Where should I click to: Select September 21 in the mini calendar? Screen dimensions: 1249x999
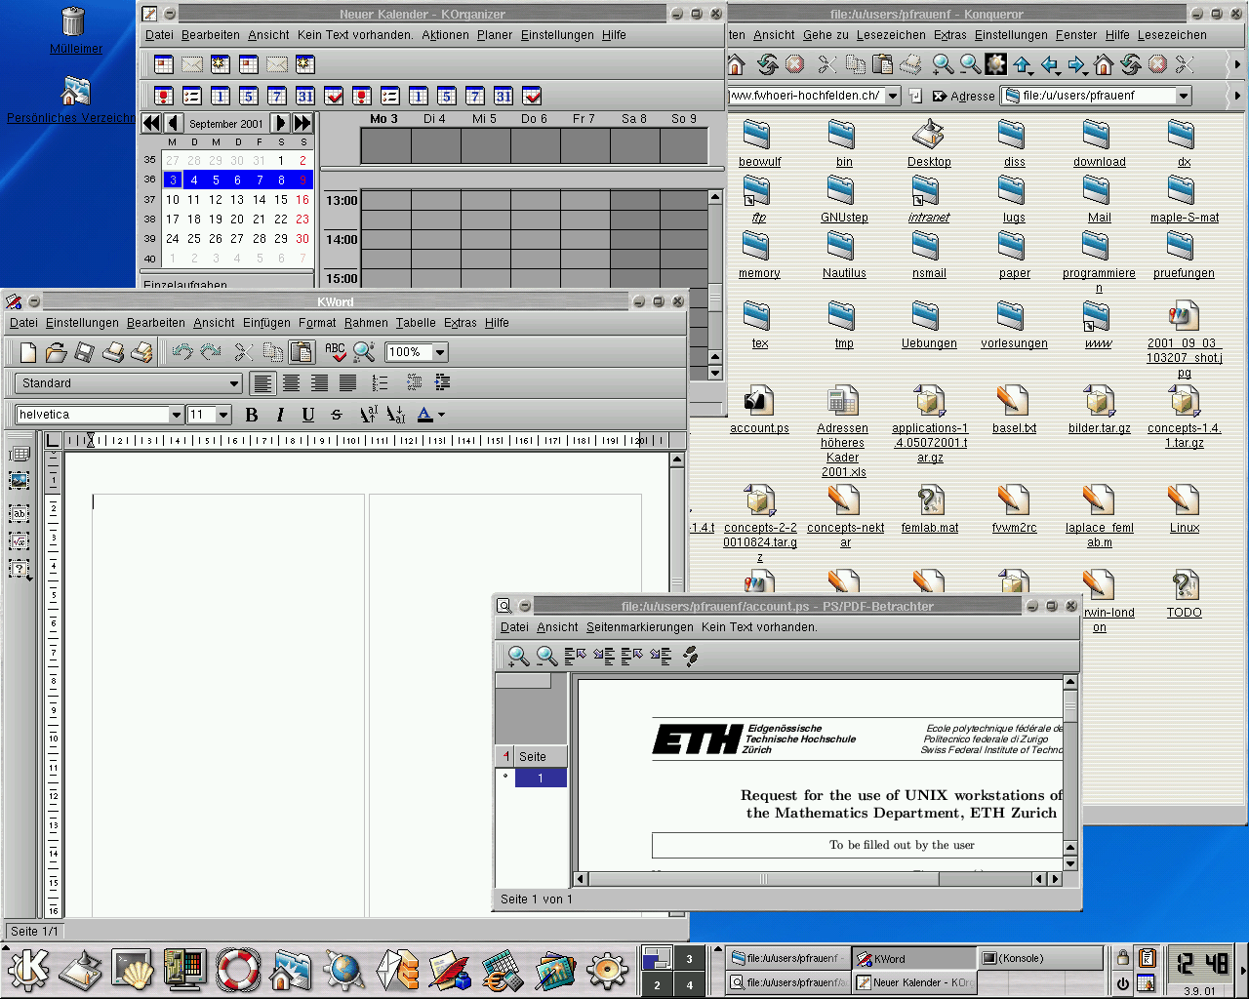point(260,220)
